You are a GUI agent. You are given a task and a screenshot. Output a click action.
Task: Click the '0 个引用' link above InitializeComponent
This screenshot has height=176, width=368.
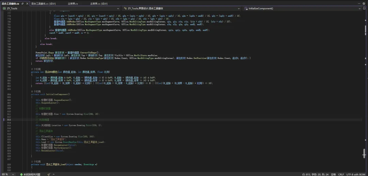click(x=36, y=92)
